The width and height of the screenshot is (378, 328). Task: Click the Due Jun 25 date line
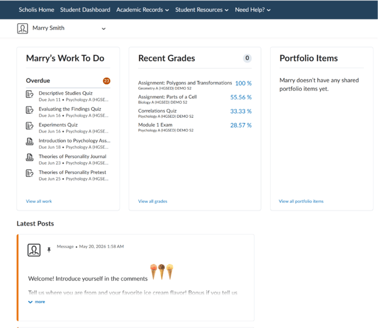tap(73, 179)
